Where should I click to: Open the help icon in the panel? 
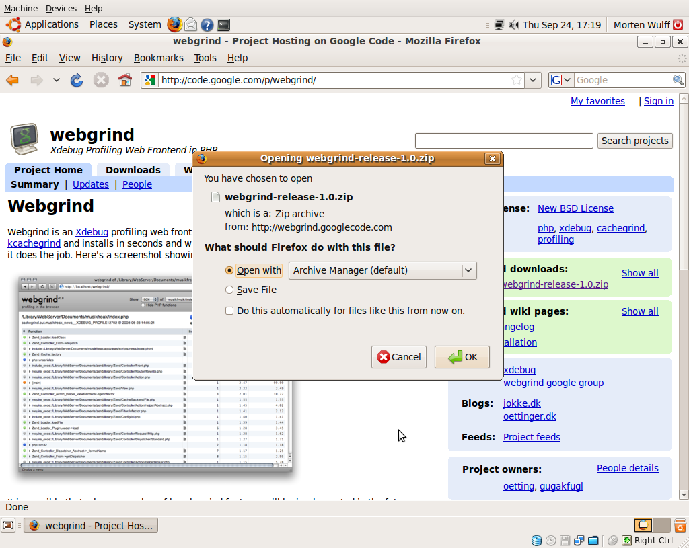(x=207, y=25)
